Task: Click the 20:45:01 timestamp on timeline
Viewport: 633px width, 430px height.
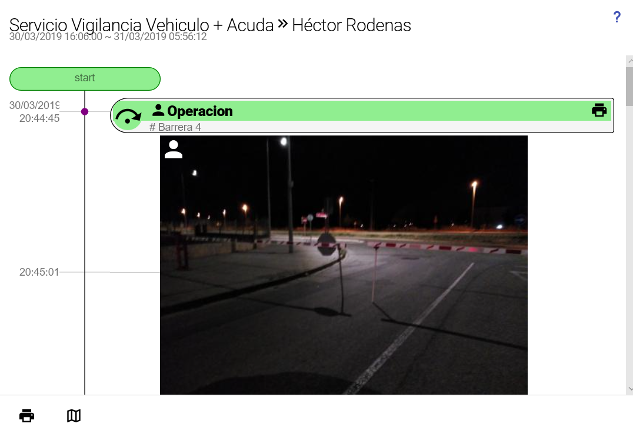Action: (39, 272)
